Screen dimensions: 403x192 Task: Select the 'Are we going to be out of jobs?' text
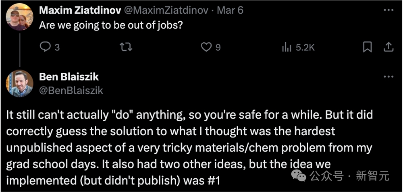[x=111, y=26]
